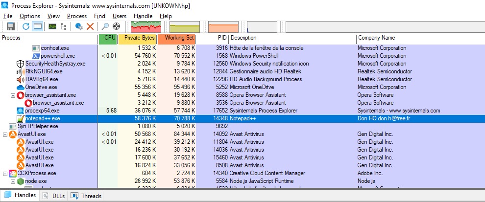Click the conhost.exe process icon
Image resolution: width=485 pixels, height=202 pixels.
[36, 48]
